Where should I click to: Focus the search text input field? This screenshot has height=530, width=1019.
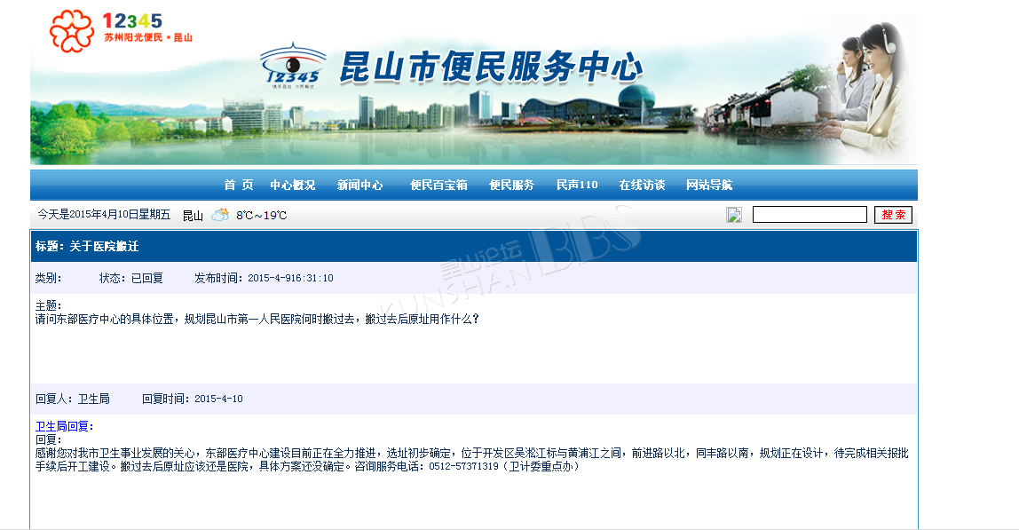point(809,215)
